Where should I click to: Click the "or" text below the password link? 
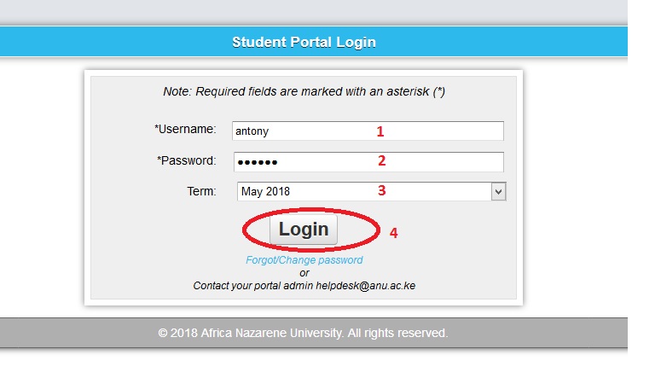(304, 273)
